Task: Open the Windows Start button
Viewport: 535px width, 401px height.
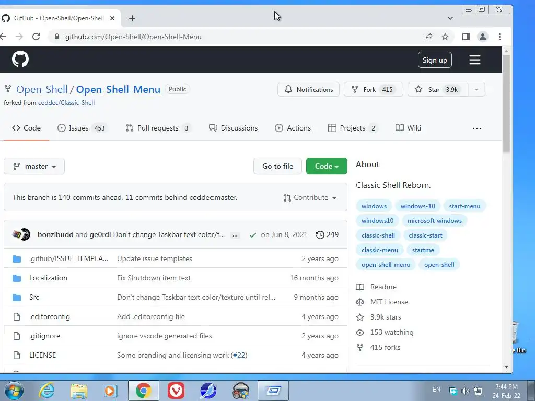Action: point(14,391)
